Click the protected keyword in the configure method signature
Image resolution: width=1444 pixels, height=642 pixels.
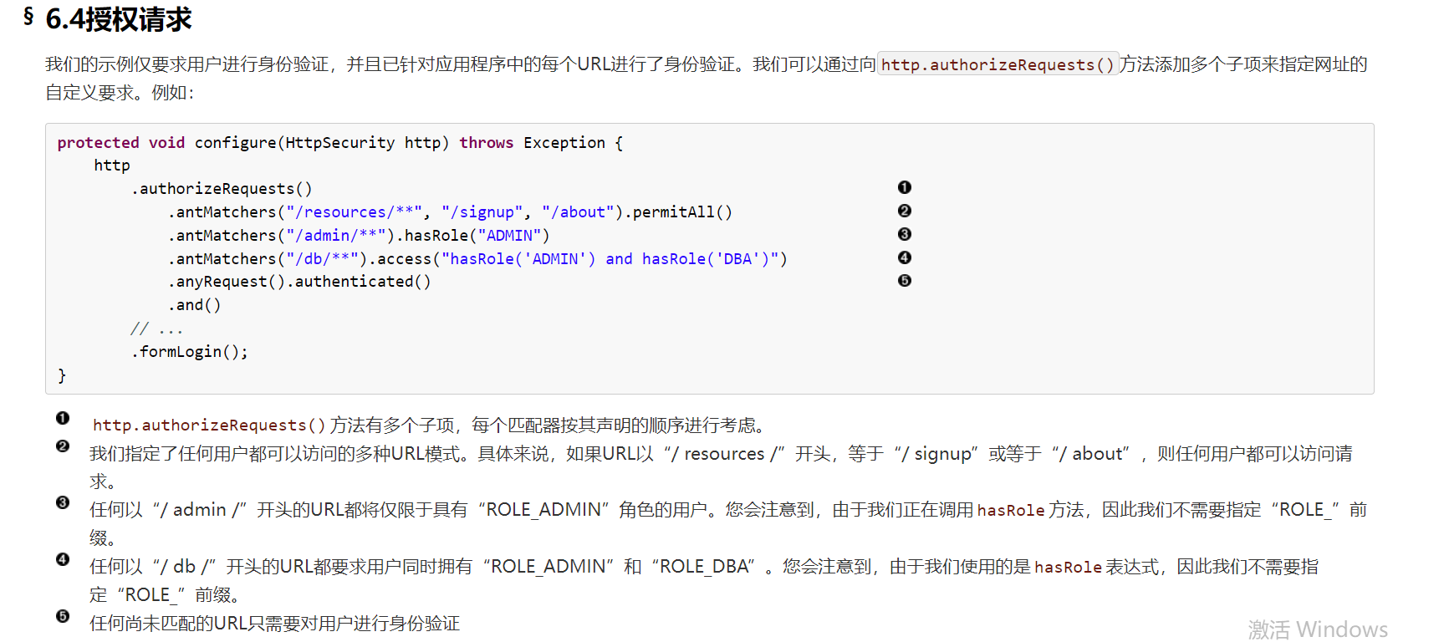[x=98, y=143]
